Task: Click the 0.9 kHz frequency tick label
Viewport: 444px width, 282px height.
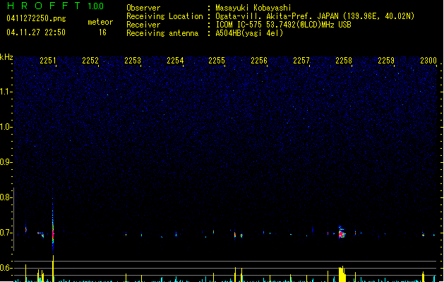Action: [6, 162]
